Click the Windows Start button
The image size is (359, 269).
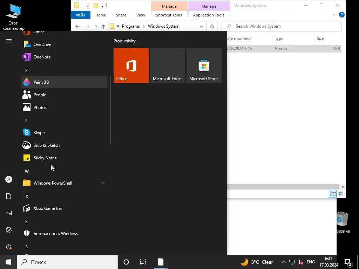8,262
